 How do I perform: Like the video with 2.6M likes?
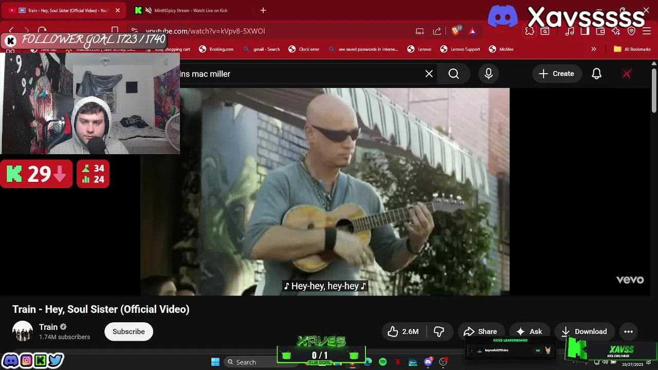click(404, 331)
